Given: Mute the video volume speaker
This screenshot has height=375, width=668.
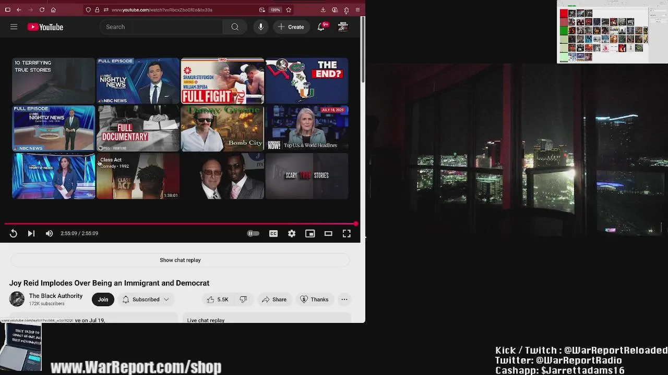Looking at the screenshot, I should [49, 233].
